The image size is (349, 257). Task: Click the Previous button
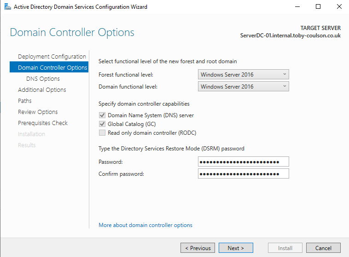(x=198, y=248)
